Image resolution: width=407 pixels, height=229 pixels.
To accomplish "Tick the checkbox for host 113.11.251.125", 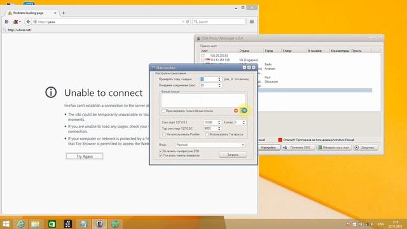I will point(203,60).
